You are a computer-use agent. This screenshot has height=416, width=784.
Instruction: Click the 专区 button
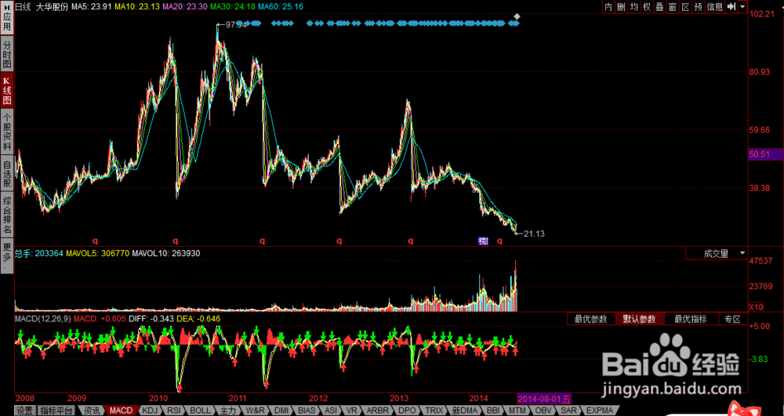point(733,319)
